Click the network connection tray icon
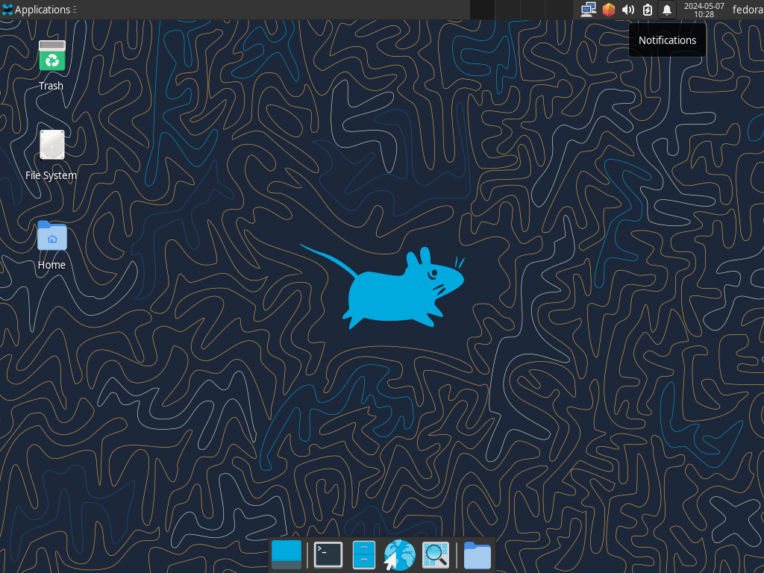Image resolution: width=764 pixels, height=573 pixels. point(589,10)
